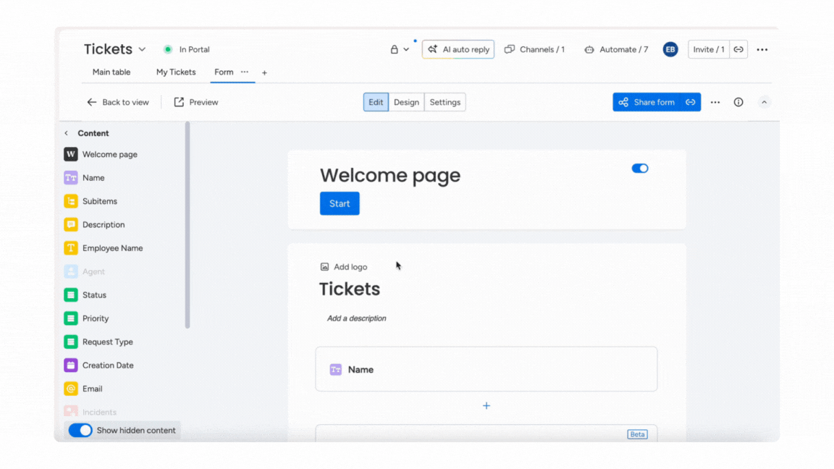Open the board's top-right three-dot menu

click(x=762, y=49)
